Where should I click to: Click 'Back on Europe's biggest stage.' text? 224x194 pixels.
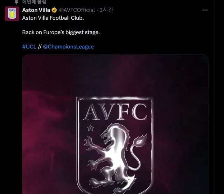point(61,32)
